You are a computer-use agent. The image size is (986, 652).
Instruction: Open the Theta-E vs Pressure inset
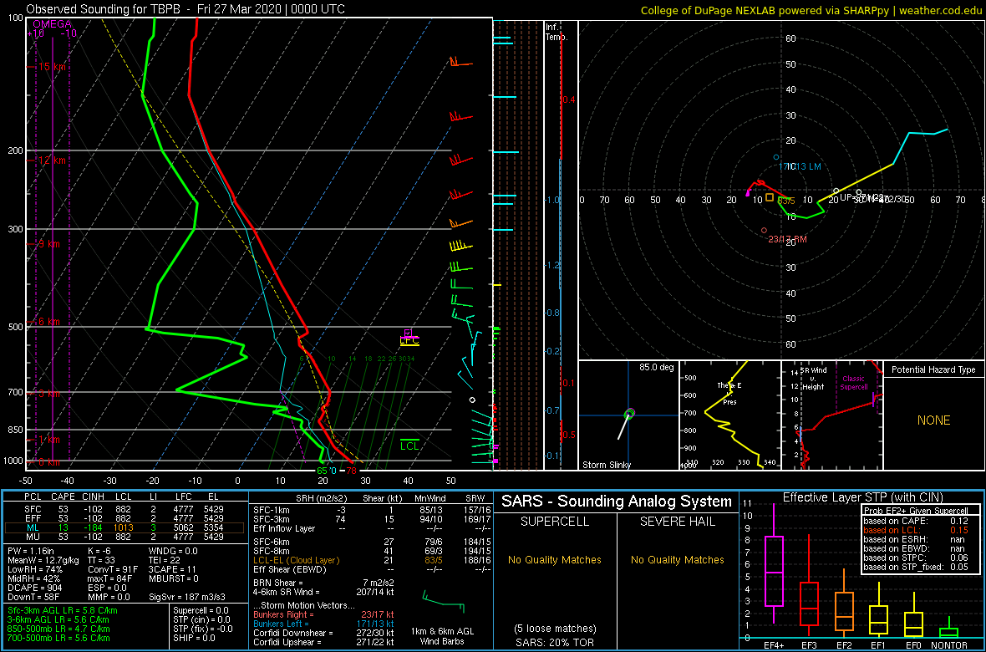pyautogui.click(x=729, y=415)
